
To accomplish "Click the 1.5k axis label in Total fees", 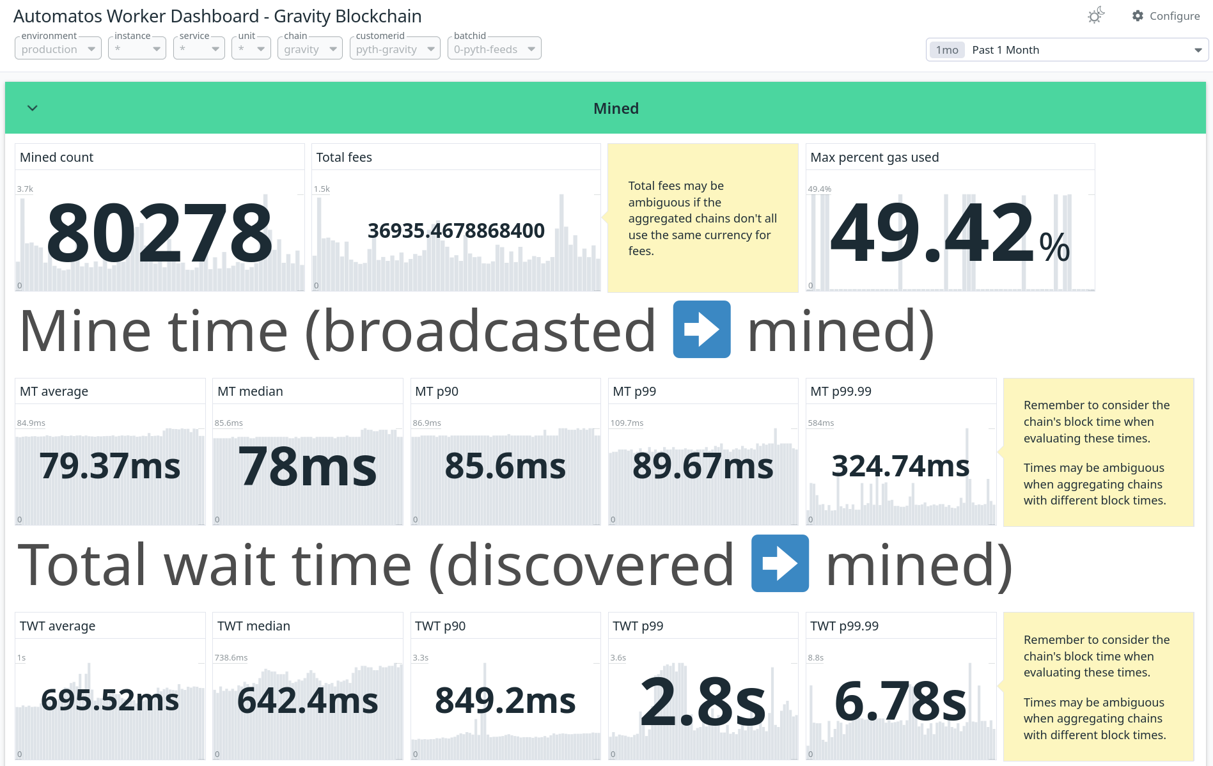I will point(322,189).
